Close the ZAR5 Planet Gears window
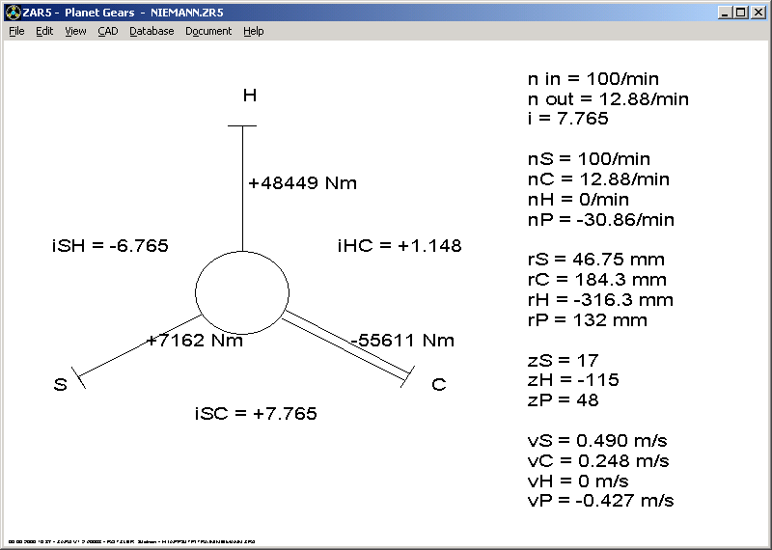The width and height of the screenshot is (772, 550). point(758,13)
